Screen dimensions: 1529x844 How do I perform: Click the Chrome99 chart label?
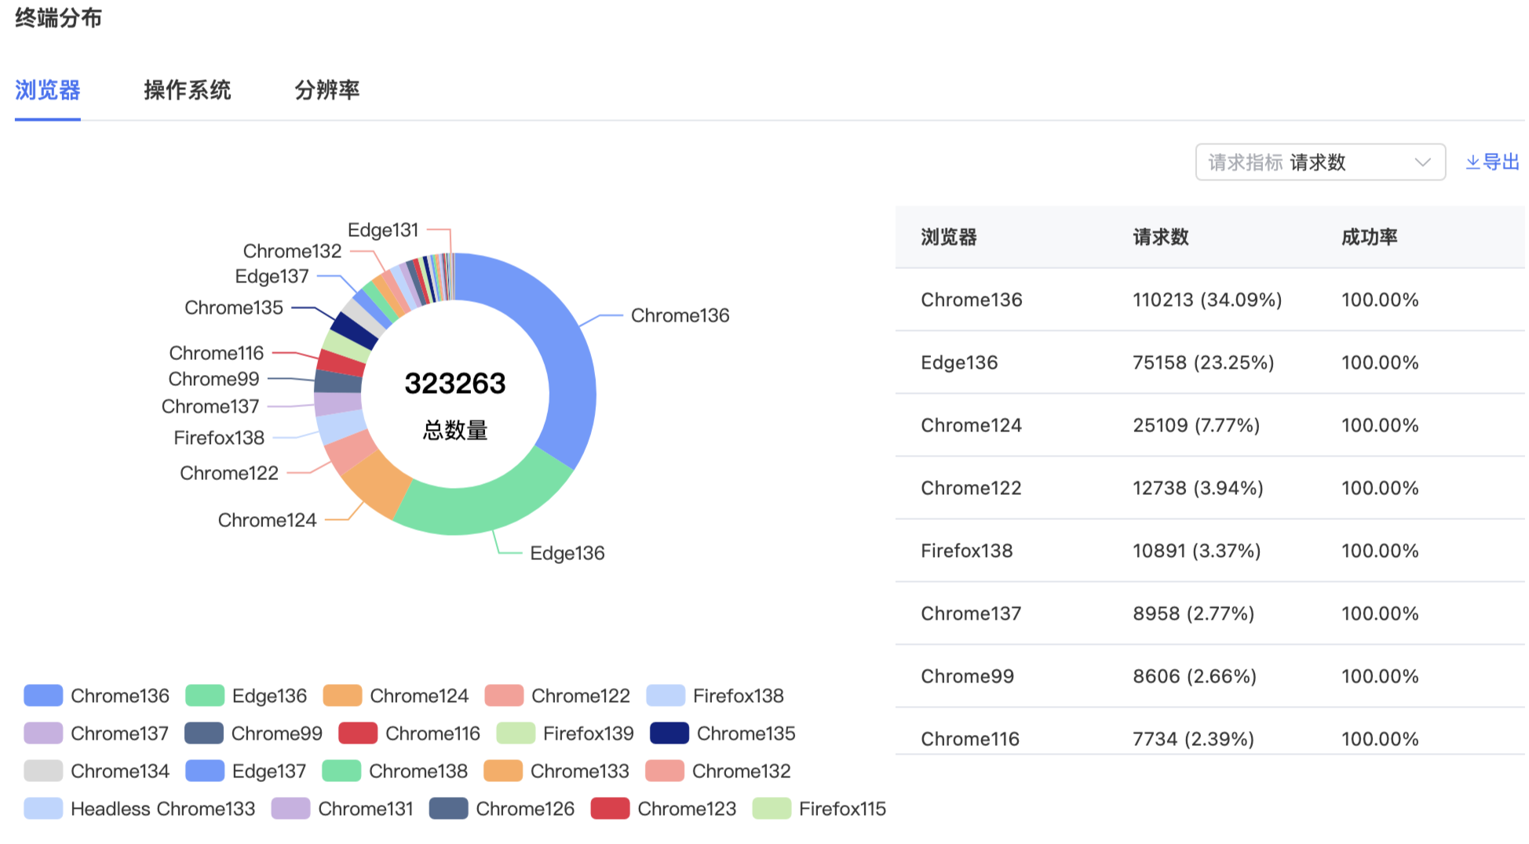[x=213, y=379]
